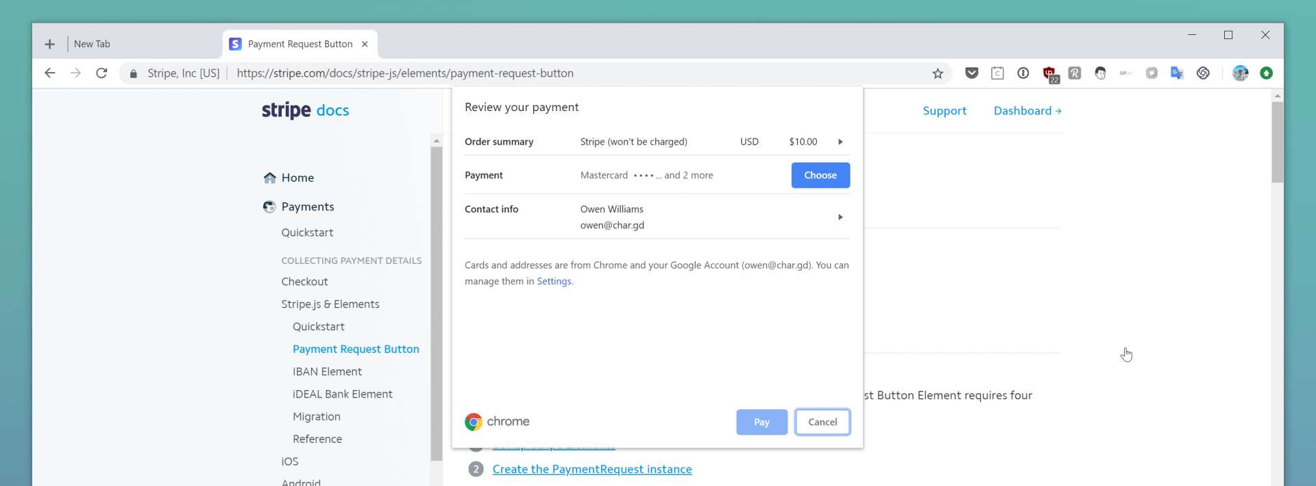Open the Chrome profile avatar
This screenshot has height=486, width=1316.
coord(1241,73)
